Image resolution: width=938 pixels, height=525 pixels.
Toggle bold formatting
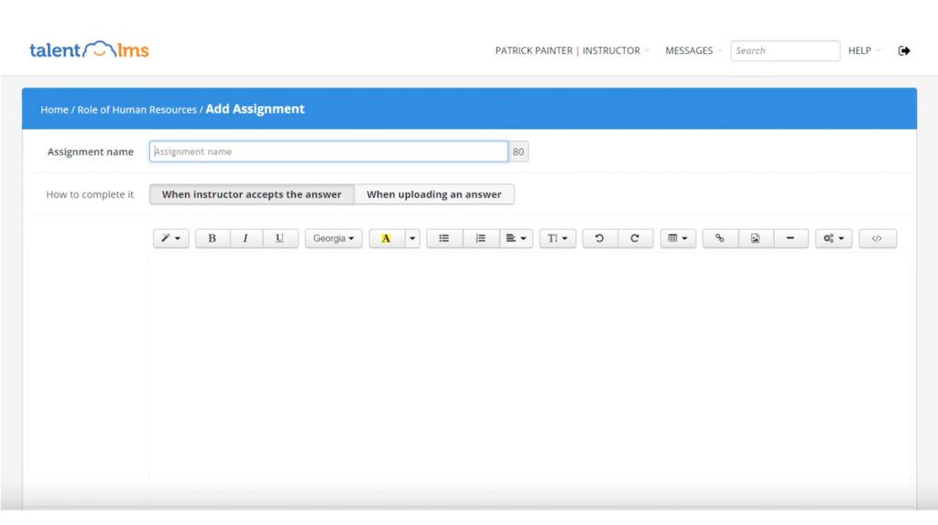[212, 238]
